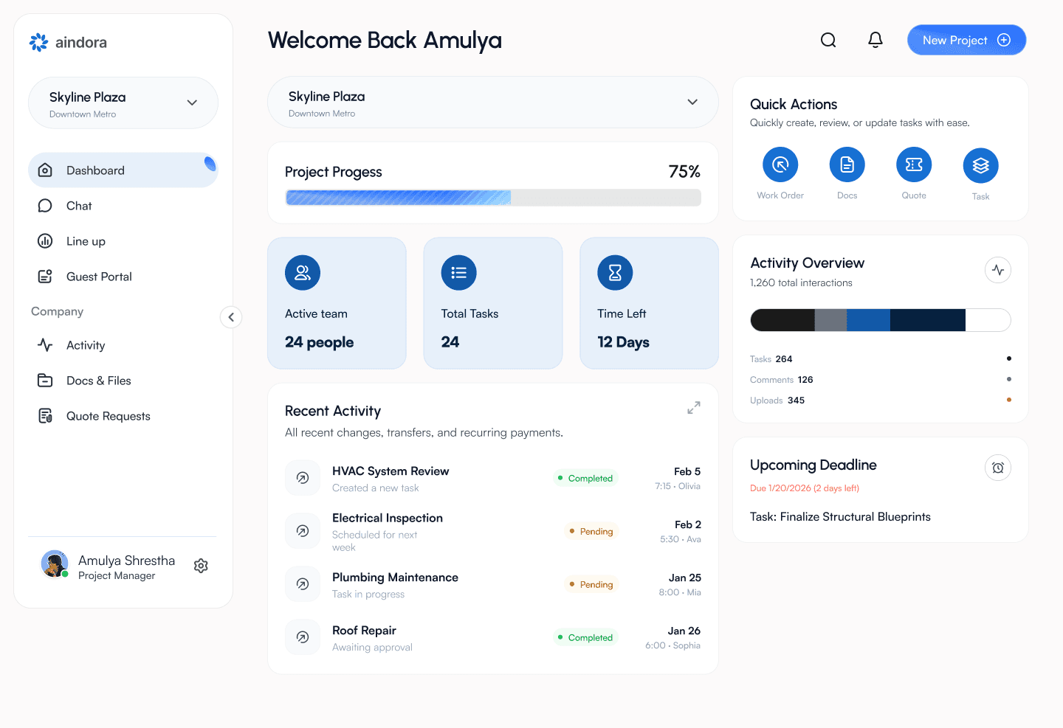
Task: Click the black segment of the Activity Overview bar
Action: click(782, 320)
